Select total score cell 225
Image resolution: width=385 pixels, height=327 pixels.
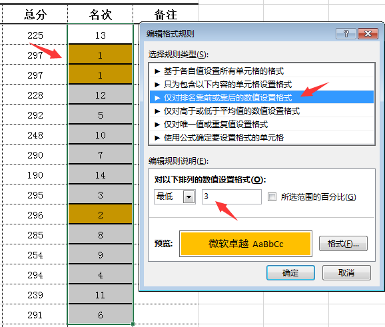click(35, 35)
